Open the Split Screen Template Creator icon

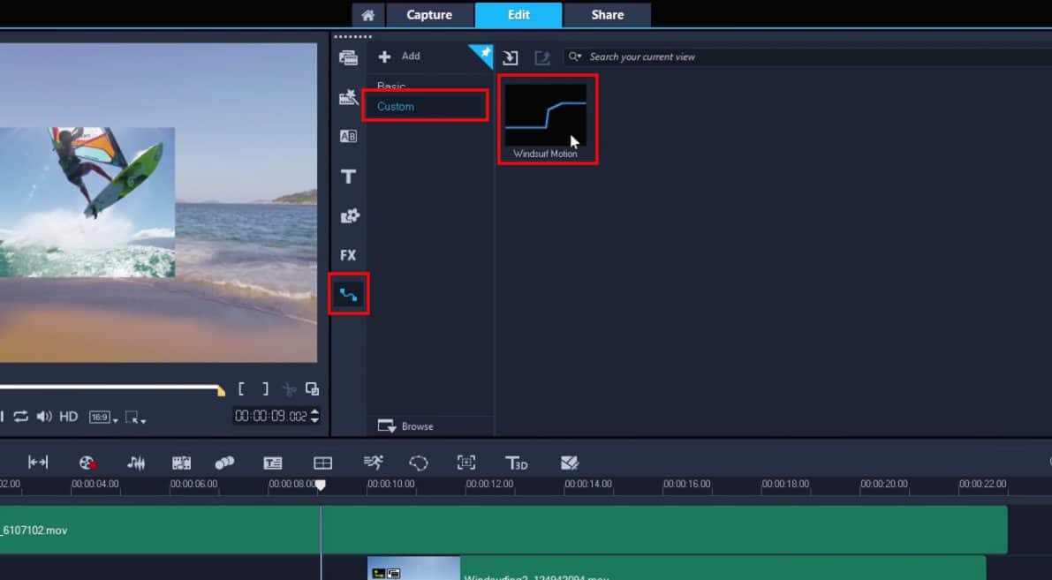(569, 463)
